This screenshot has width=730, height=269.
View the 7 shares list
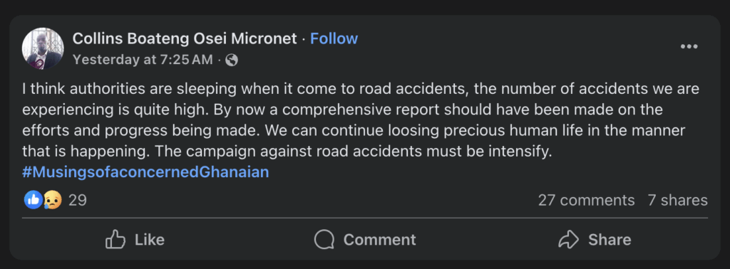pos(677,200)
